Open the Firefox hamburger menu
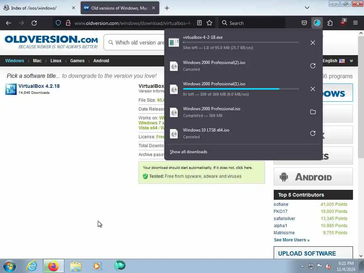364x273 pixels. click(355, 23)
